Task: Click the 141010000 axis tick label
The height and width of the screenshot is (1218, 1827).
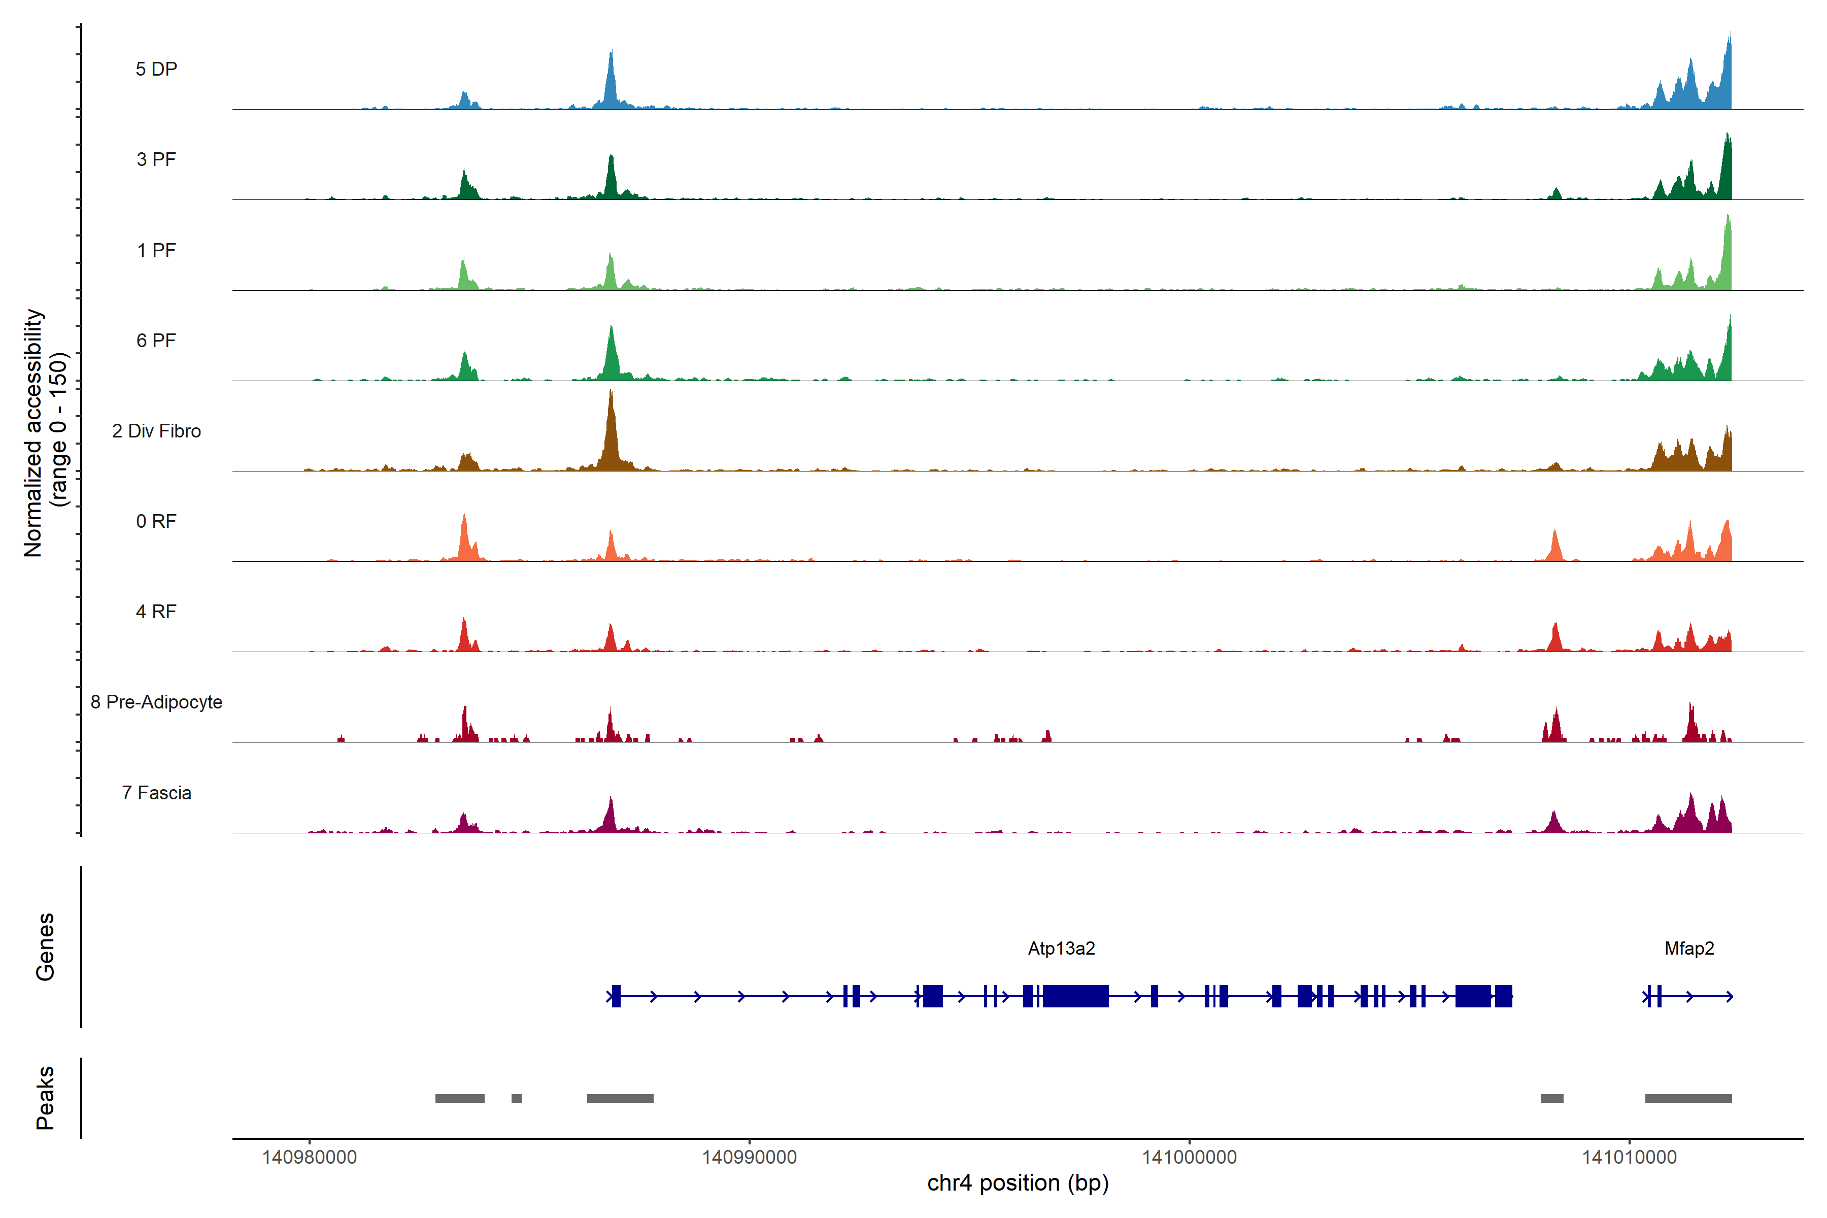Action: (1629, 1158)
